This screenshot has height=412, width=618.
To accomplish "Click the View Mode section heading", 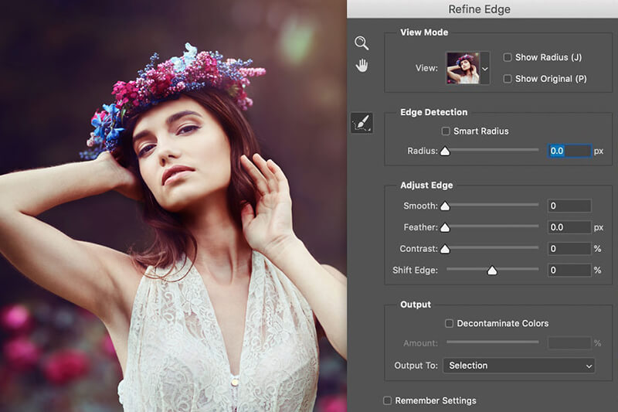I will (x=424, y=32).
